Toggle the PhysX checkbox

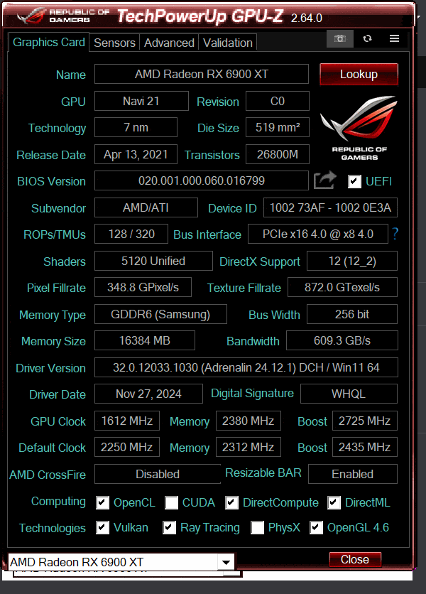257,527
